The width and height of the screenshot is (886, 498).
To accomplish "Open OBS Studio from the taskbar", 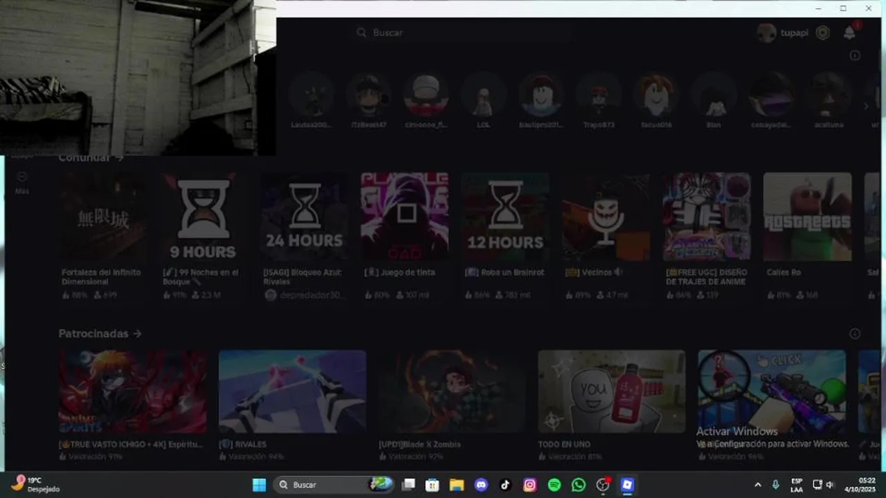I will [603, 485].
